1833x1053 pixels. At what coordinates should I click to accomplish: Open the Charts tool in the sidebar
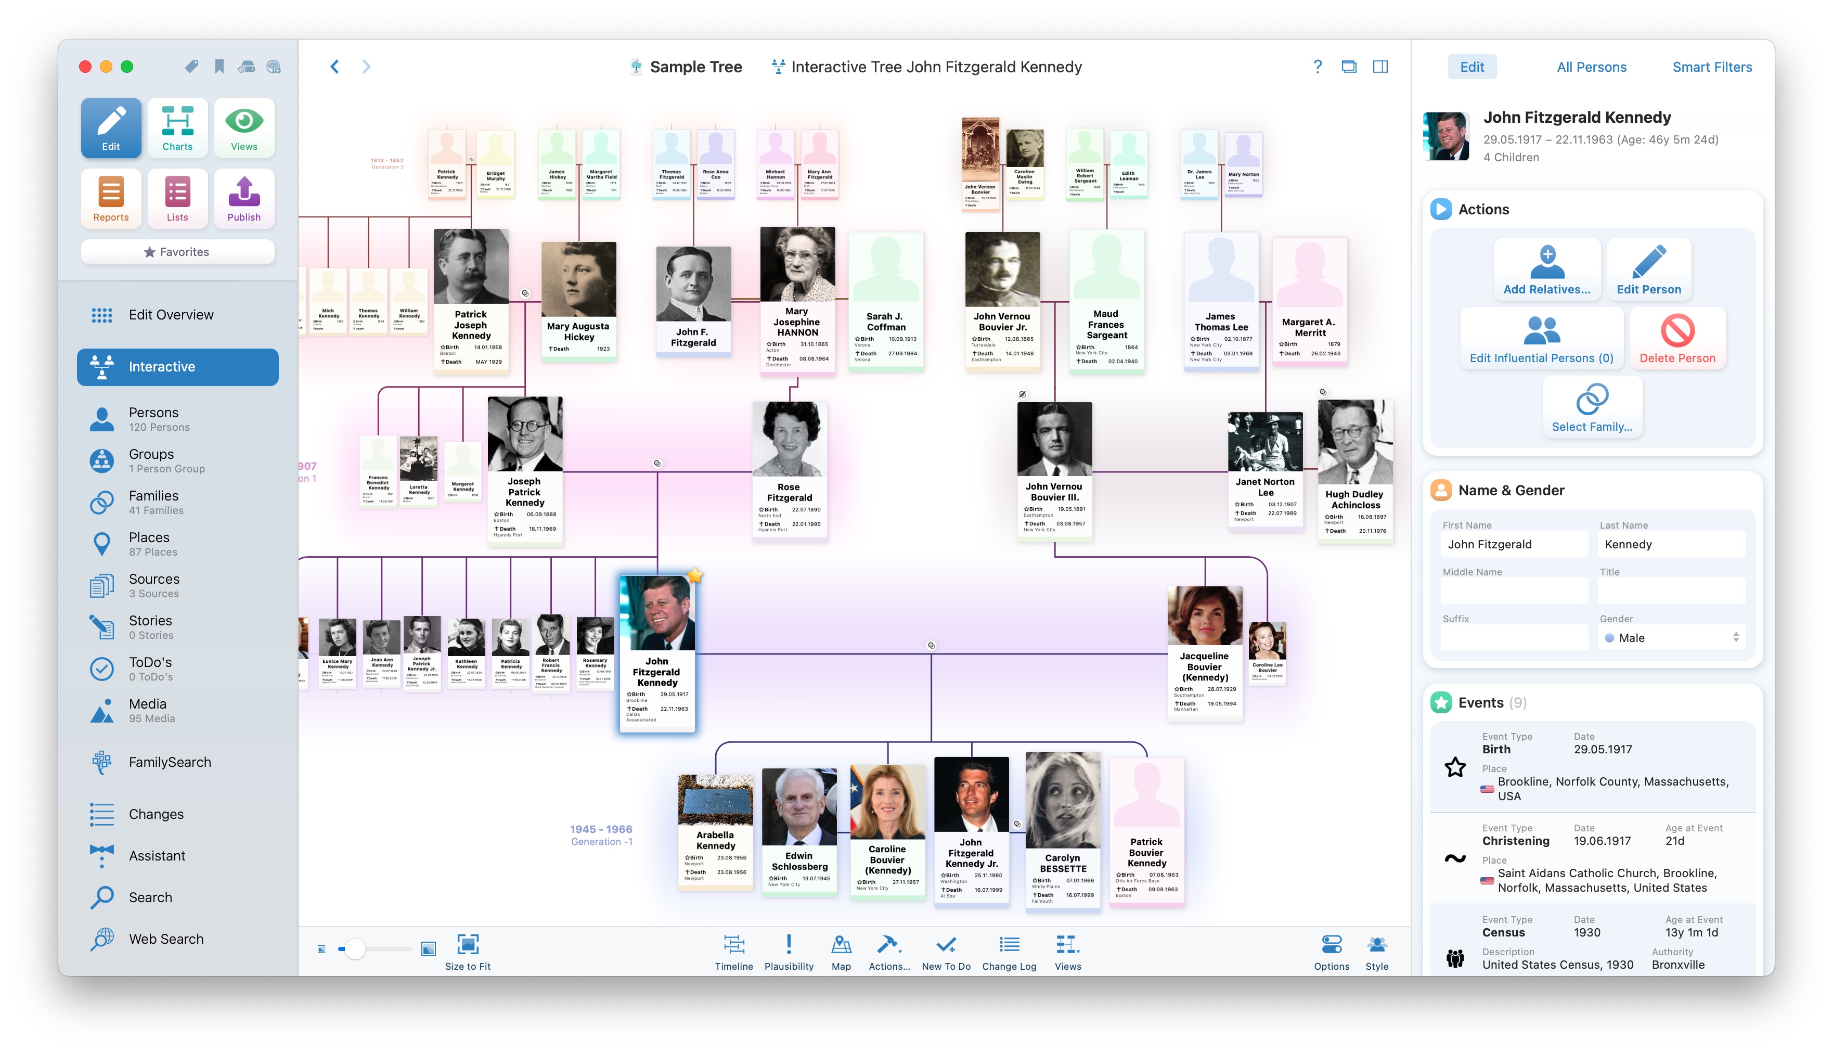coord(177,127)
